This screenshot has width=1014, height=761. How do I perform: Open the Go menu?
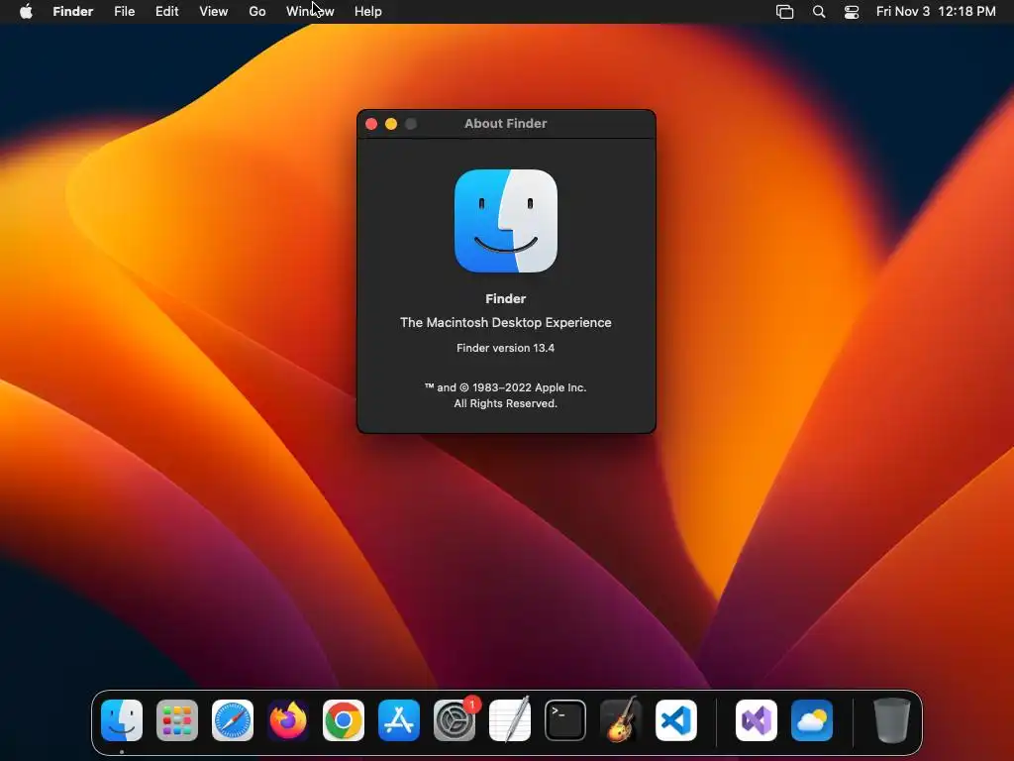click(x=257, y=12)
